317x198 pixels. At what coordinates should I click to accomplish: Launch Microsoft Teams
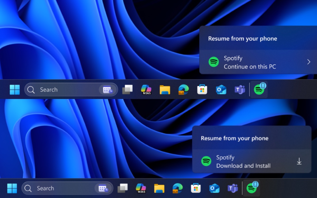239,89
